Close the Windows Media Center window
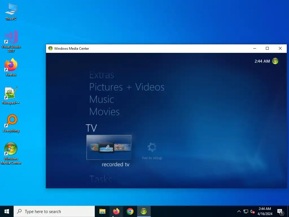The width and height of the screenshot is (289, 217). (280, 48)
